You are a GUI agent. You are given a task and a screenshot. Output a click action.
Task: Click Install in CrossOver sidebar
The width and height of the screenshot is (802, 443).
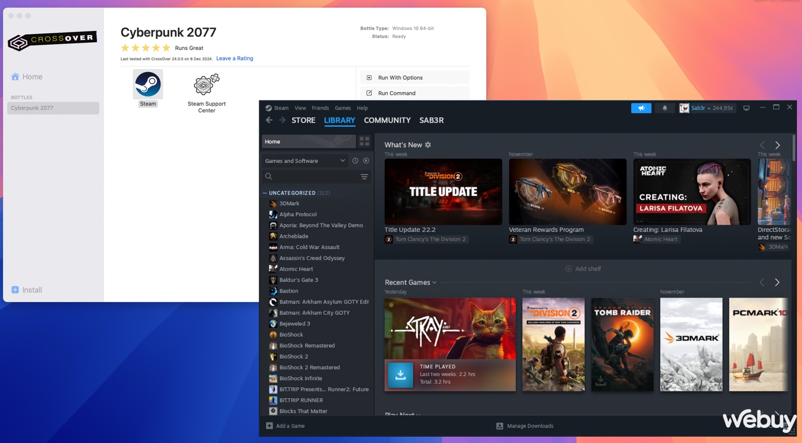[x=27, y=290]
